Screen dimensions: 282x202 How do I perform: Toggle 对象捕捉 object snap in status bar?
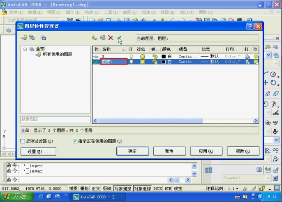[x=123, y=188]
